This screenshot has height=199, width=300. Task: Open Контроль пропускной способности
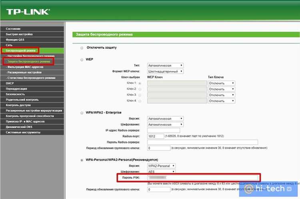pos(32,116)
